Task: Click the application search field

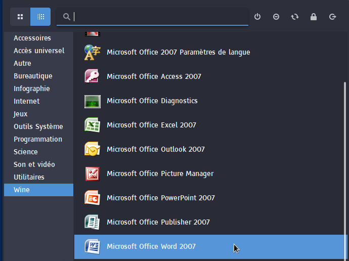Action: (x=157, y=17)
